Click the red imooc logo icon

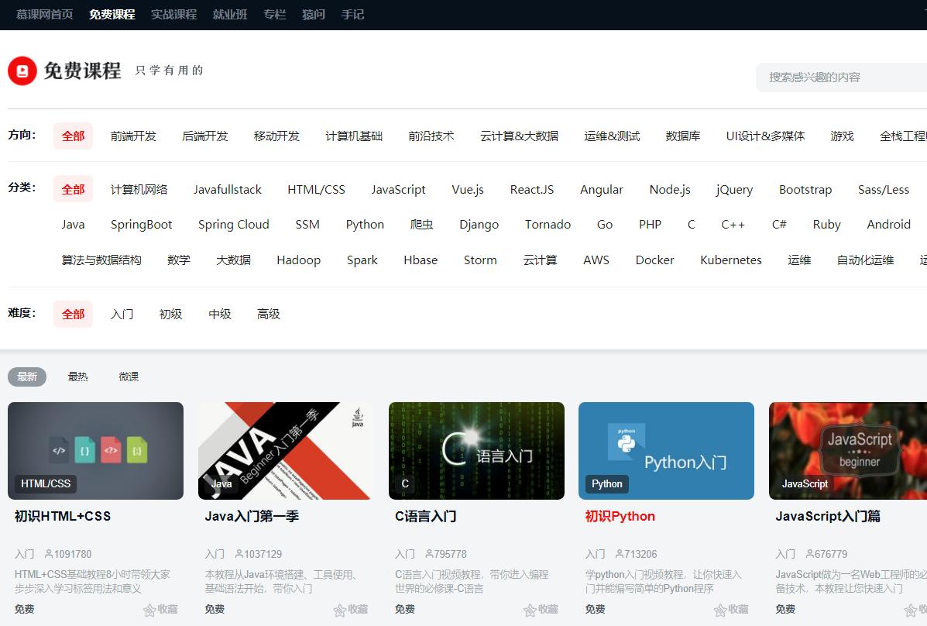[x=22, y=71]
